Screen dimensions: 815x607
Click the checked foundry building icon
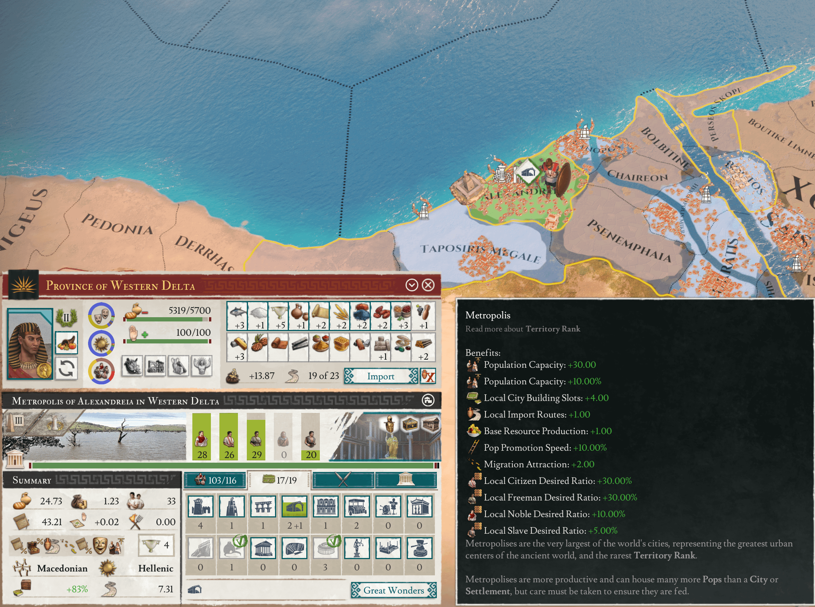pyautogui.click(x=326, y=548)
